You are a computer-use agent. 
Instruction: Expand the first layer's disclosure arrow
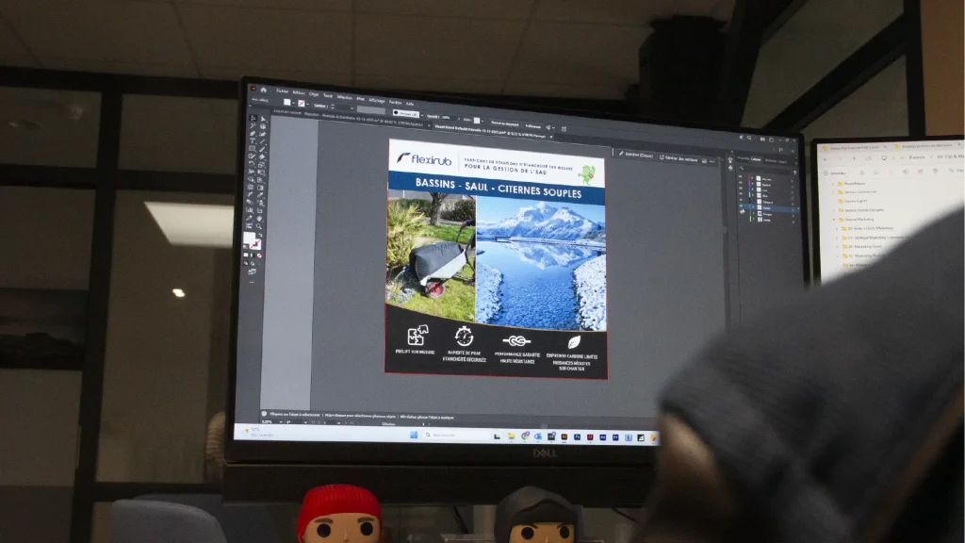[752, 178]
